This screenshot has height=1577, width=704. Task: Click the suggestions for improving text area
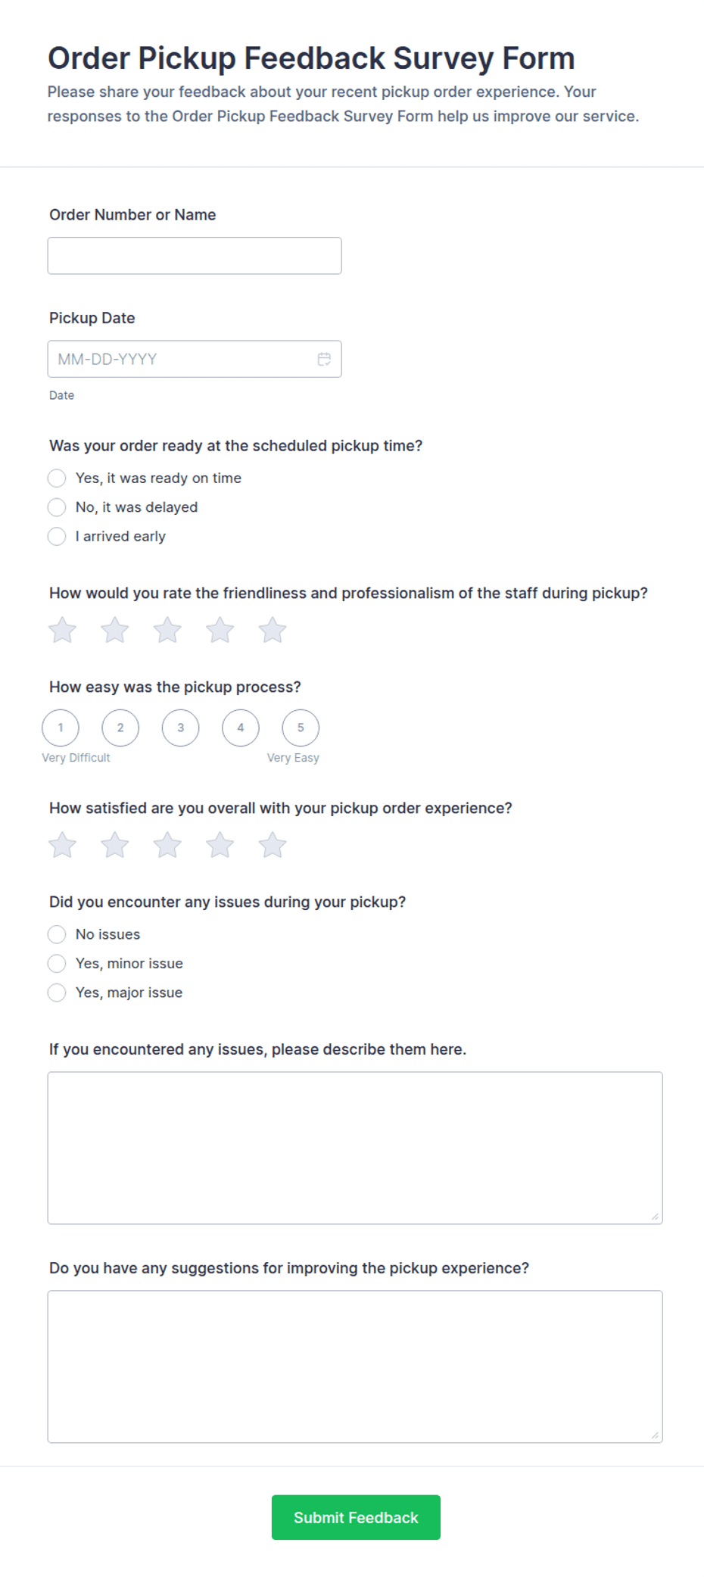pos(355,1367)
